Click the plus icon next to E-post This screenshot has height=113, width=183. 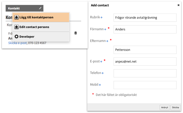[x=101, y=62]
